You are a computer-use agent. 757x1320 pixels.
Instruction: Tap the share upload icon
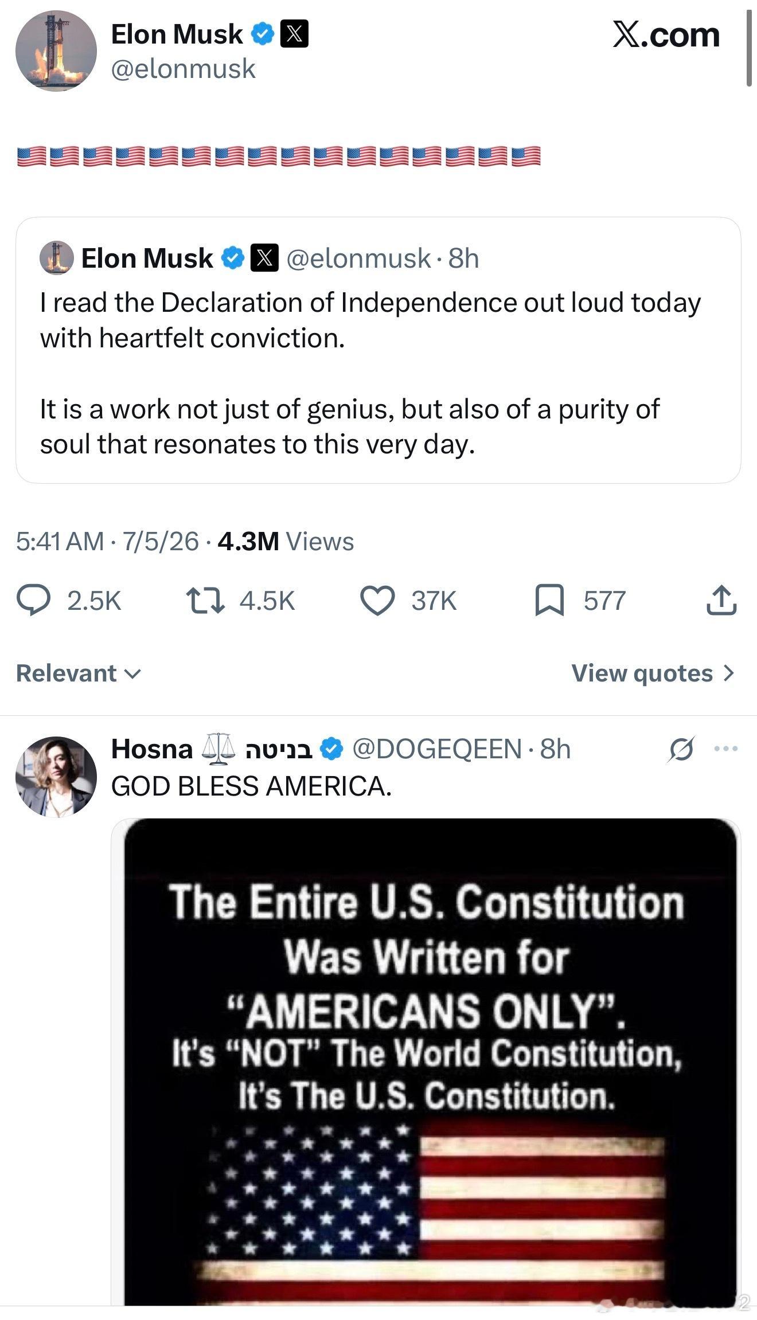coord(721,600)
